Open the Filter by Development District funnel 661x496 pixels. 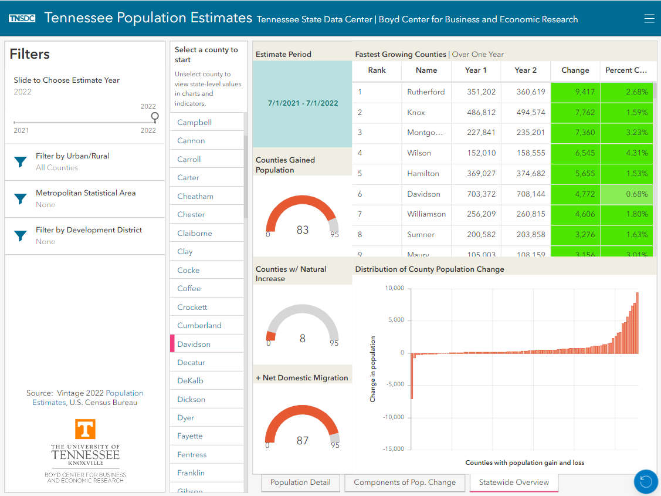[x=21, y=236]
